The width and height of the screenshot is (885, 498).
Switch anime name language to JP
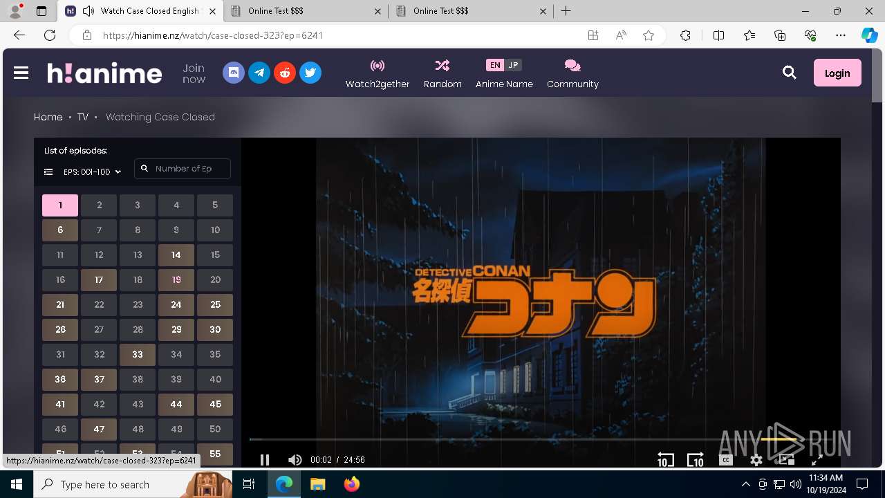513,65
